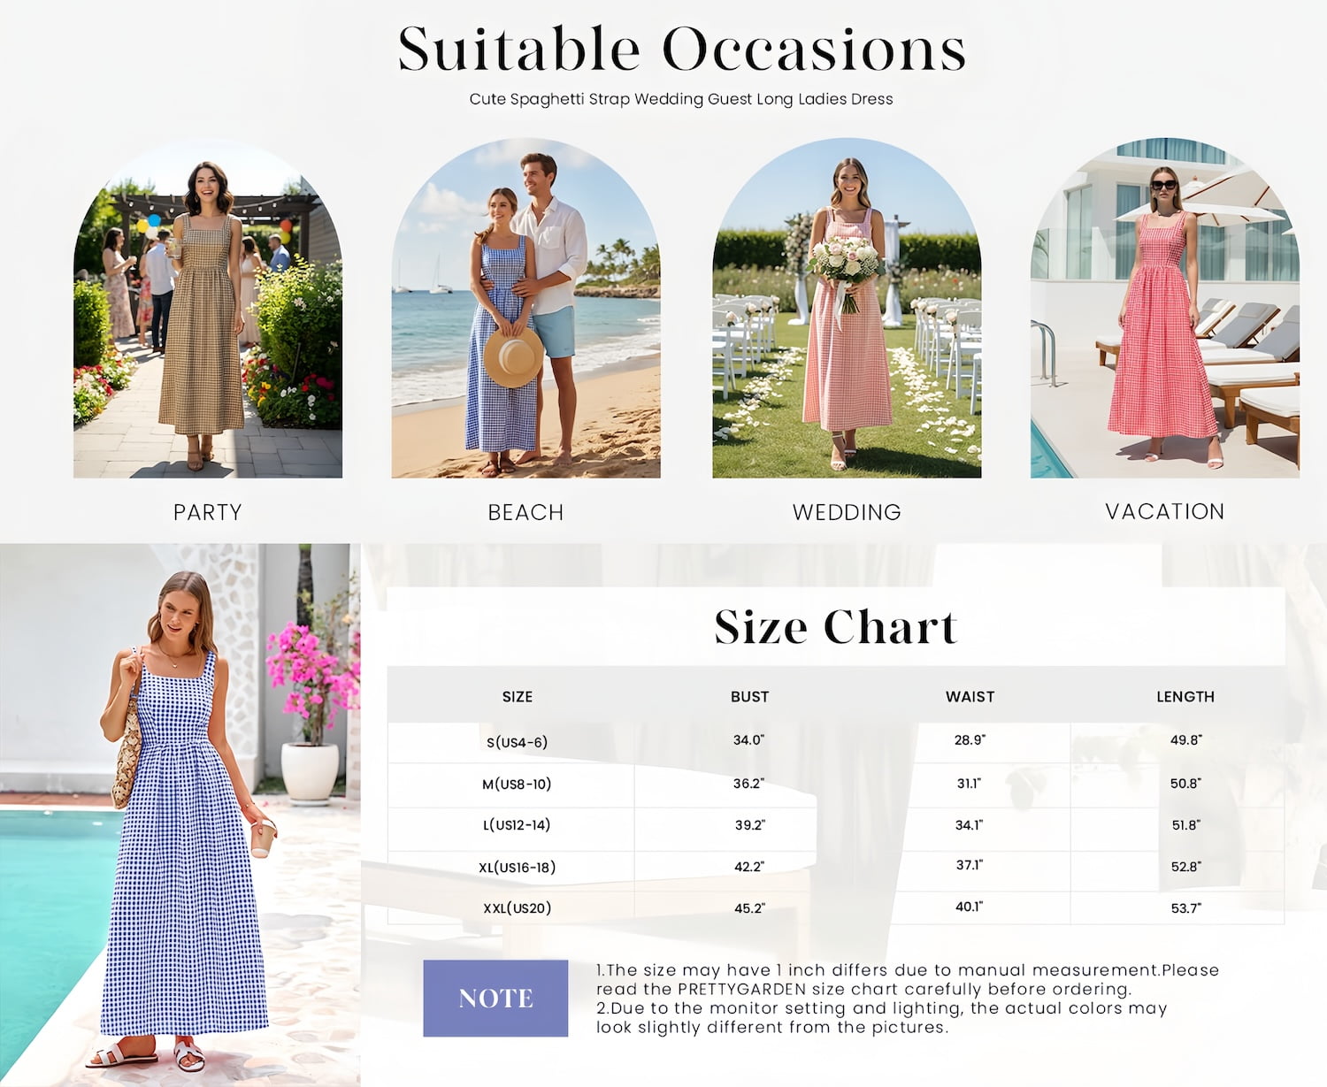Click the VACATION red dress image
This screenshot has width=1327, height=1087.
[1165, 308]
